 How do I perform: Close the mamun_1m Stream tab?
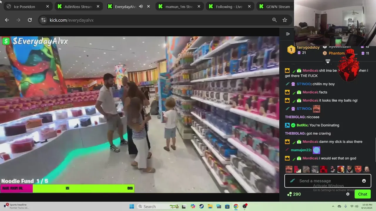[199, 6]
